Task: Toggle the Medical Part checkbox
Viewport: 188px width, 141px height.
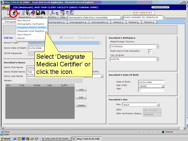Action: point(79,38)
